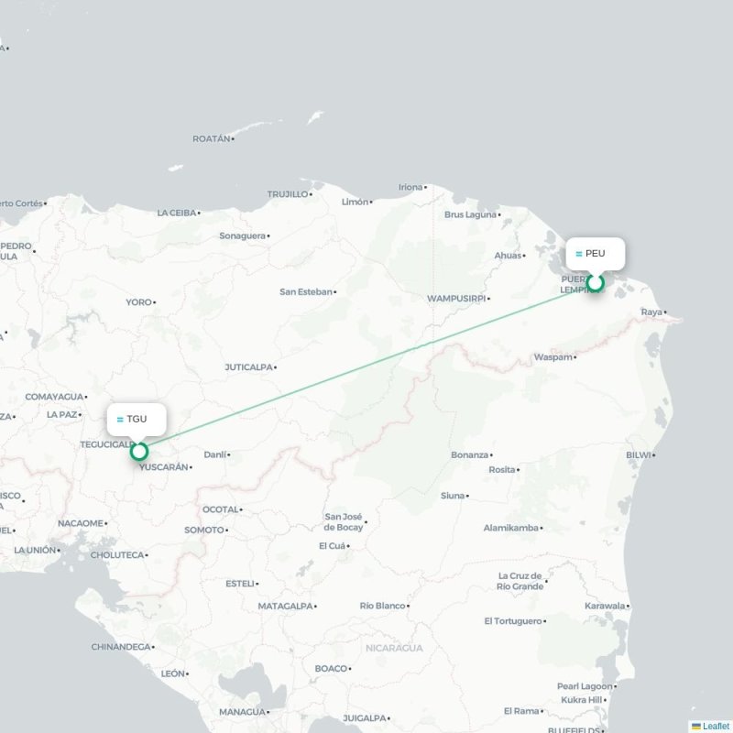
Task: Open the TGU label popup
Action: point(137,420)
